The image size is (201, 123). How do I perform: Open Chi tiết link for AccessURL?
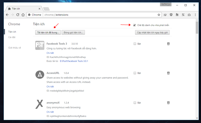[50, 87]
